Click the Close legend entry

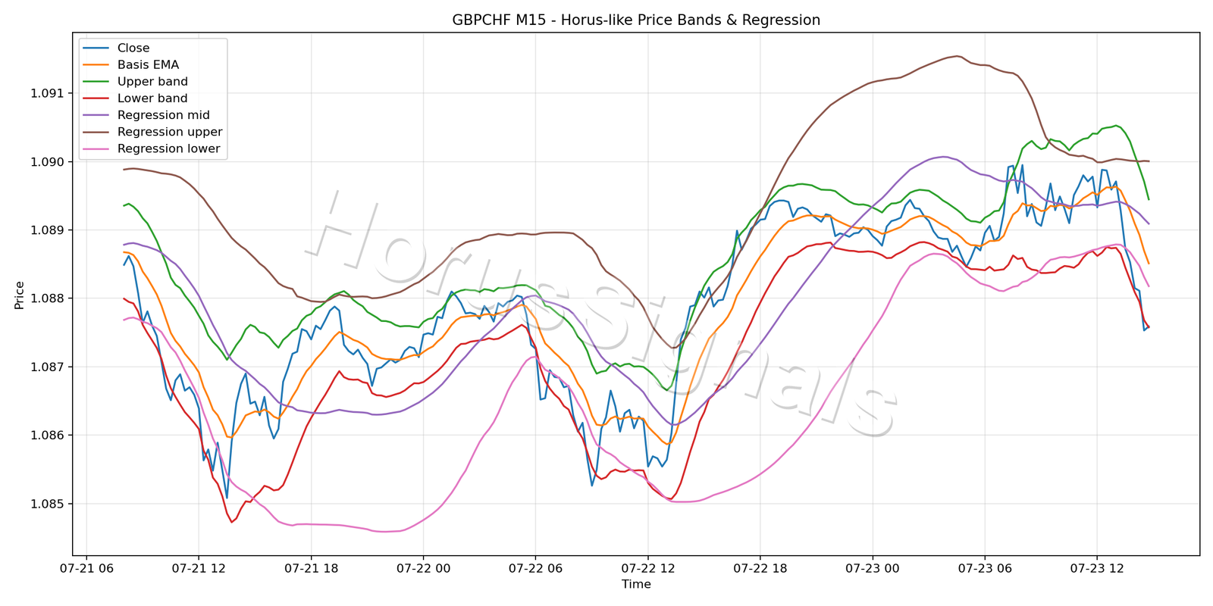tap(117, 48)
